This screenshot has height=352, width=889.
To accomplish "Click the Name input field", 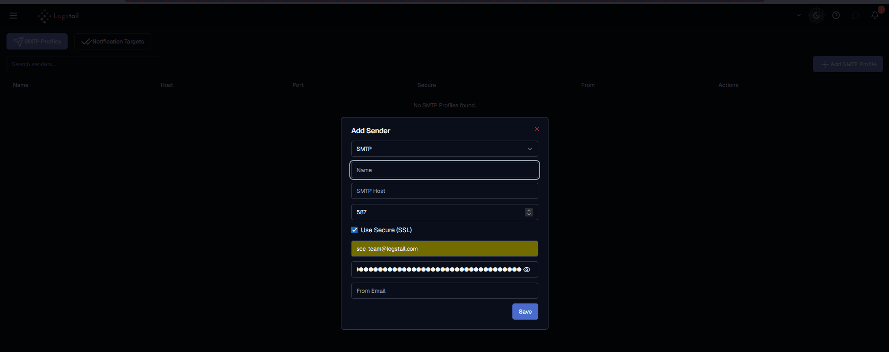I will pyautogui.click(x=445, y=170).
